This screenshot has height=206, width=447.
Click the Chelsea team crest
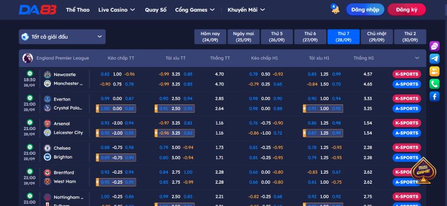click(47, 148)
